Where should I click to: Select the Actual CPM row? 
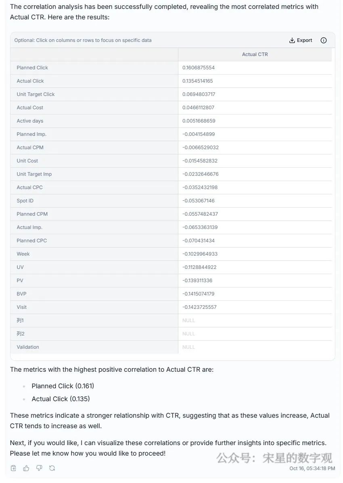click(x=30, y=148)
